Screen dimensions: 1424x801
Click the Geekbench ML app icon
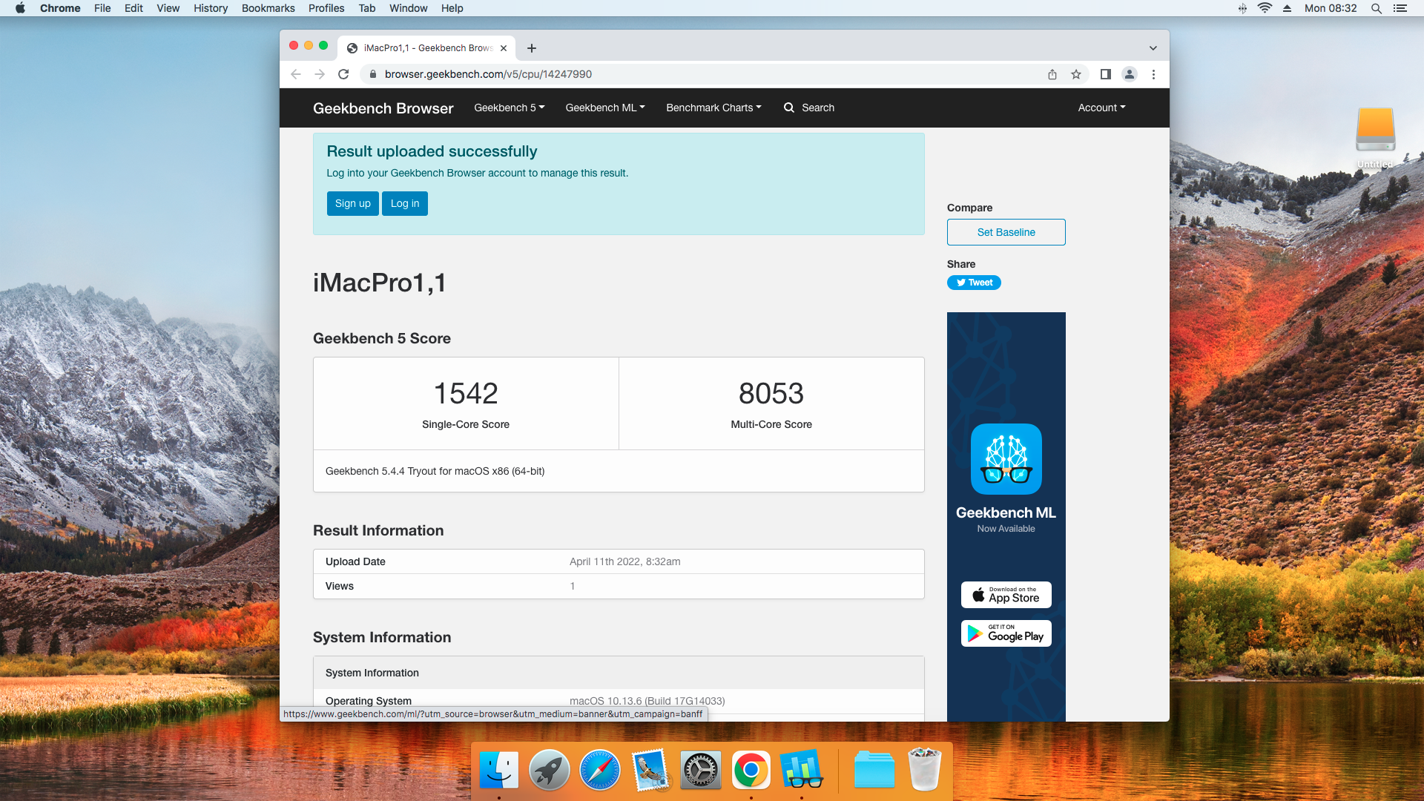(1006, 459)
